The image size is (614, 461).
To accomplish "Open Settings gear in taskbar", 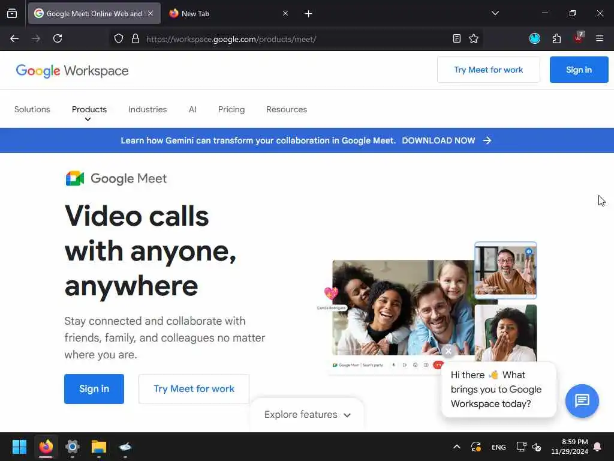I will pyautogui.click(x=73, y=447).
